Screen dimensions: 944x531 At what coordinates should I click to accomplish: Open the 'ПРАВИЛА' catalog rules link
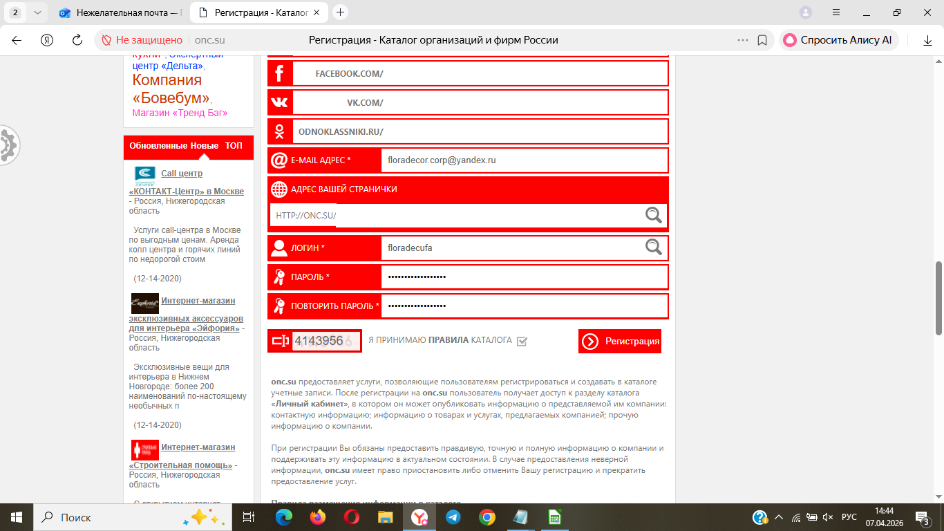(x=449, y=340)
